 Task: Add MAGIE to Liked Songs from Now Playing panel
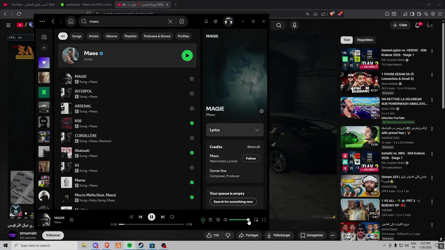pos(261,111)
